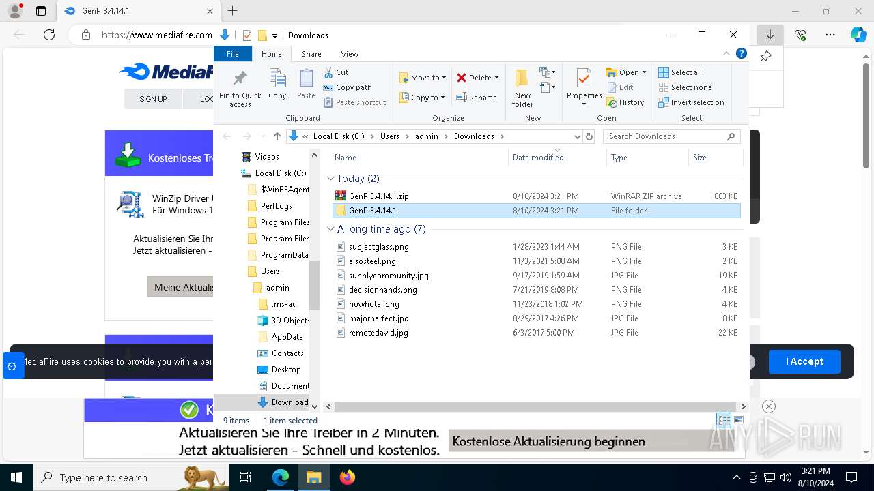This screenshot has width=874, height=491.
Task: Select GenP 3.4.14.1.zip file
Action: point(378,196)
